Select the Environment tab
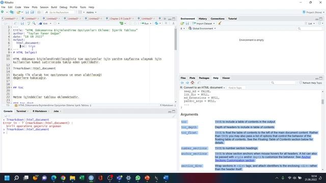 (187, 19)
